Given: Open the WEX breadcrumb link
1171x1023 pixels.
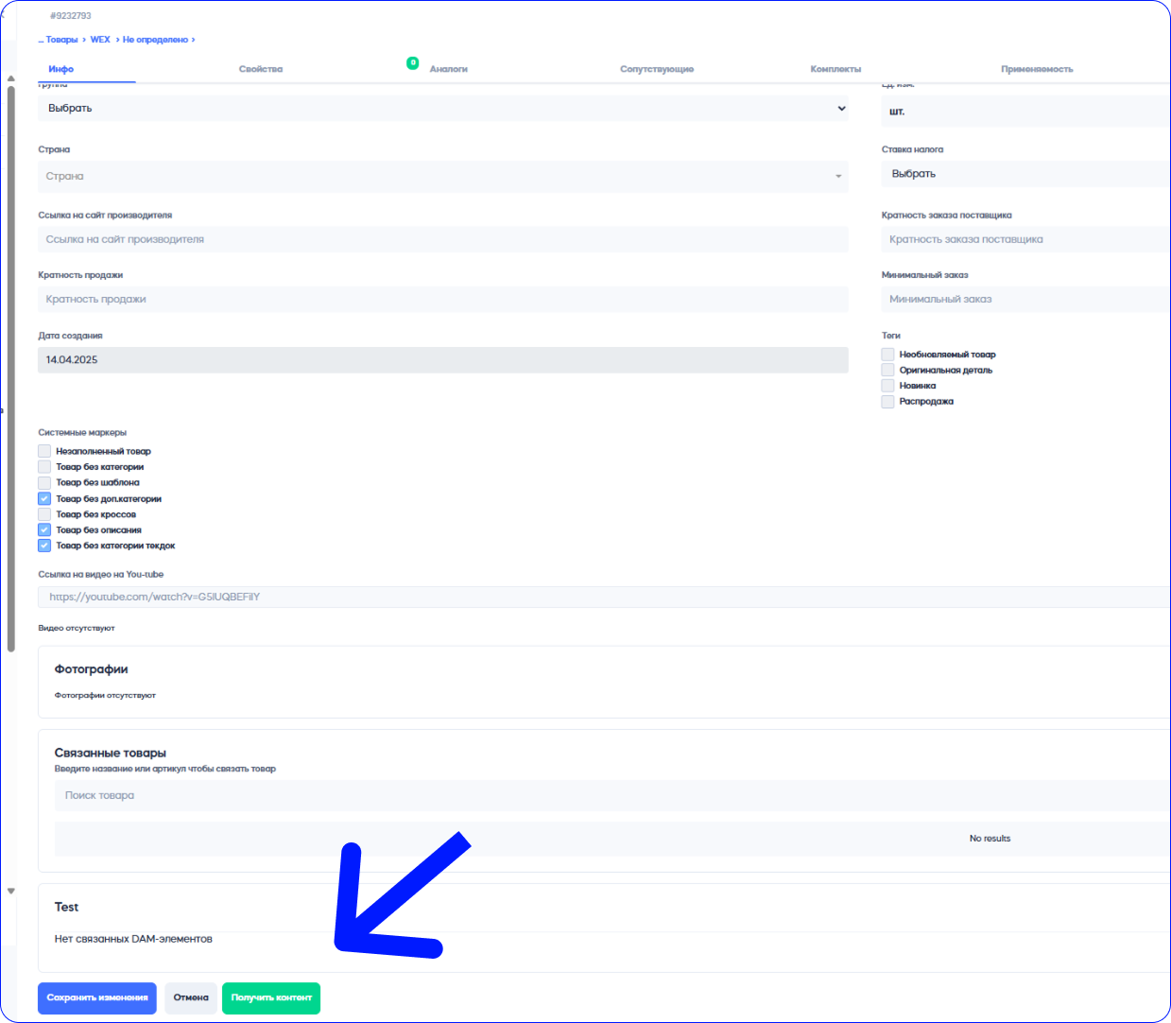Looking at the screenshot, I should [100, 40].
